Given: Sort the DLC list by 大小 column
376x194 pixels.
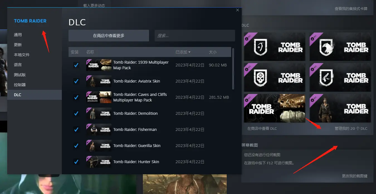Looking at the screenshot, I should point(213,52).
